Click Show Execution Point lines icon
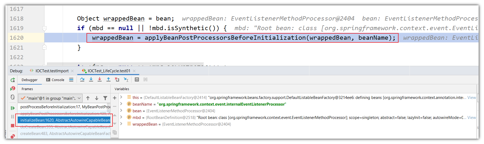 (x=71, y=79)
